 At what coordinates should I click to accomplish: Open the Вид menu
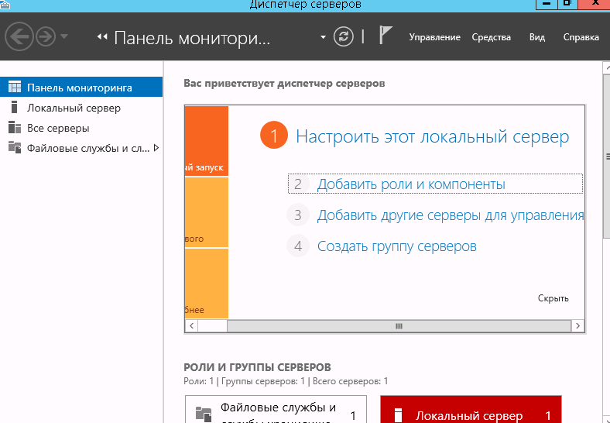536,37
